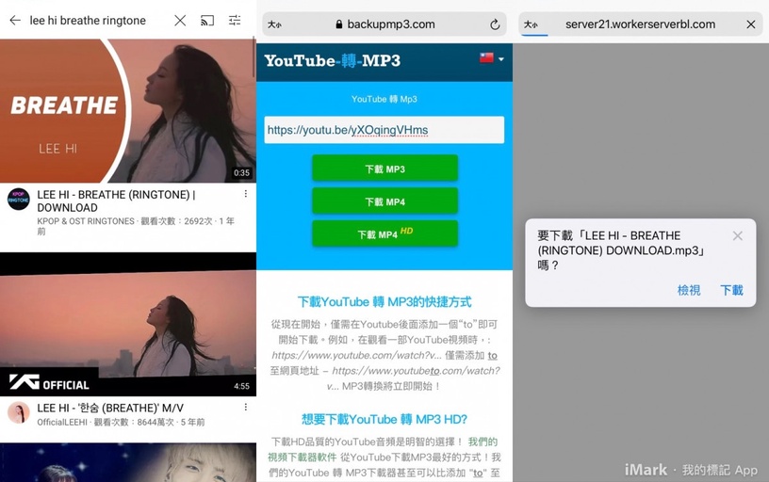This screenshot has width=769, height=482.
Task: Open the third video thumbnail at bottom
Action: 128,462
